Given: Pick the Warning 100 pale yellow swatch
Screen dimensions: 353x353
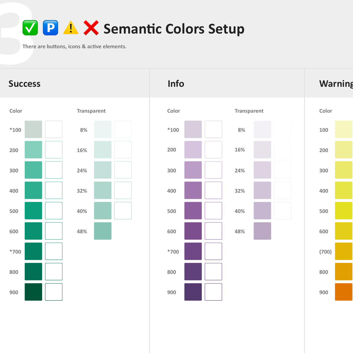Looking at the screenshot, I should pos(344,129).
